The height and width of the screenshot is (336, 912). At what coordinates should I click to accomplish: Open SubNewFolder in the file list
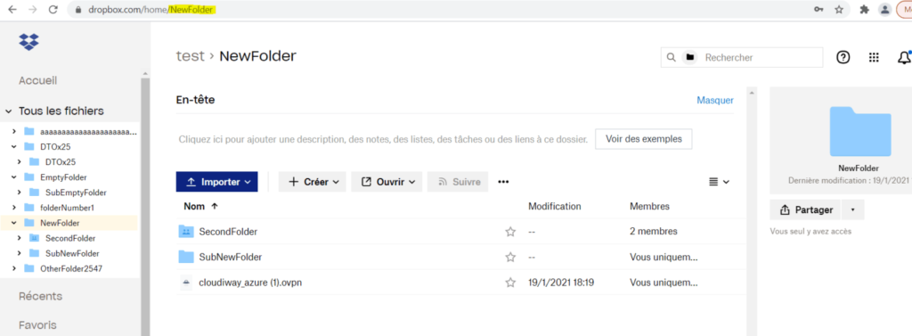pyautogui.click(x=231, y=257)
